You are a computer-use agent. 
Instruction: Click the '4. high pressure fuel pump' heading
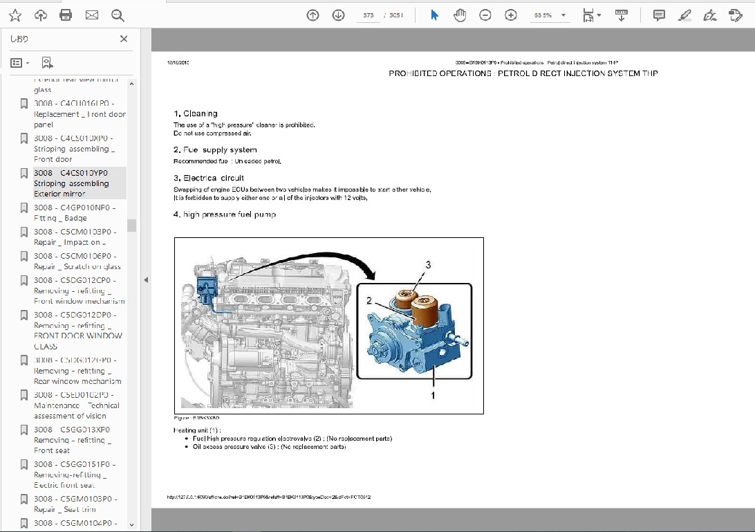(x=225, y=214)
